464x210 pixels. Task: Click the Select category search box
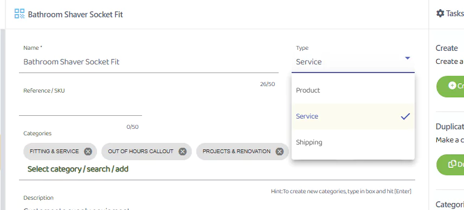tap(78, 169)
